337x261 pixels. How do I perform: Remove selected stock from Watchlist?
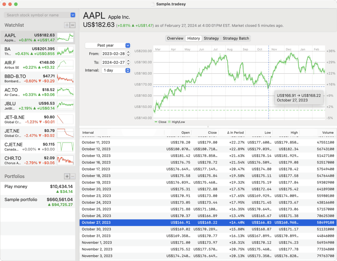(72, 25)
